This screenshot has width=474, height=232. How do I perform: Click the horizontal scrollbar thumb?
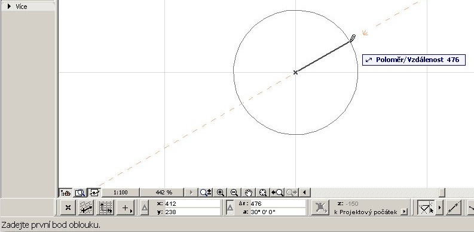pos(442,193)
